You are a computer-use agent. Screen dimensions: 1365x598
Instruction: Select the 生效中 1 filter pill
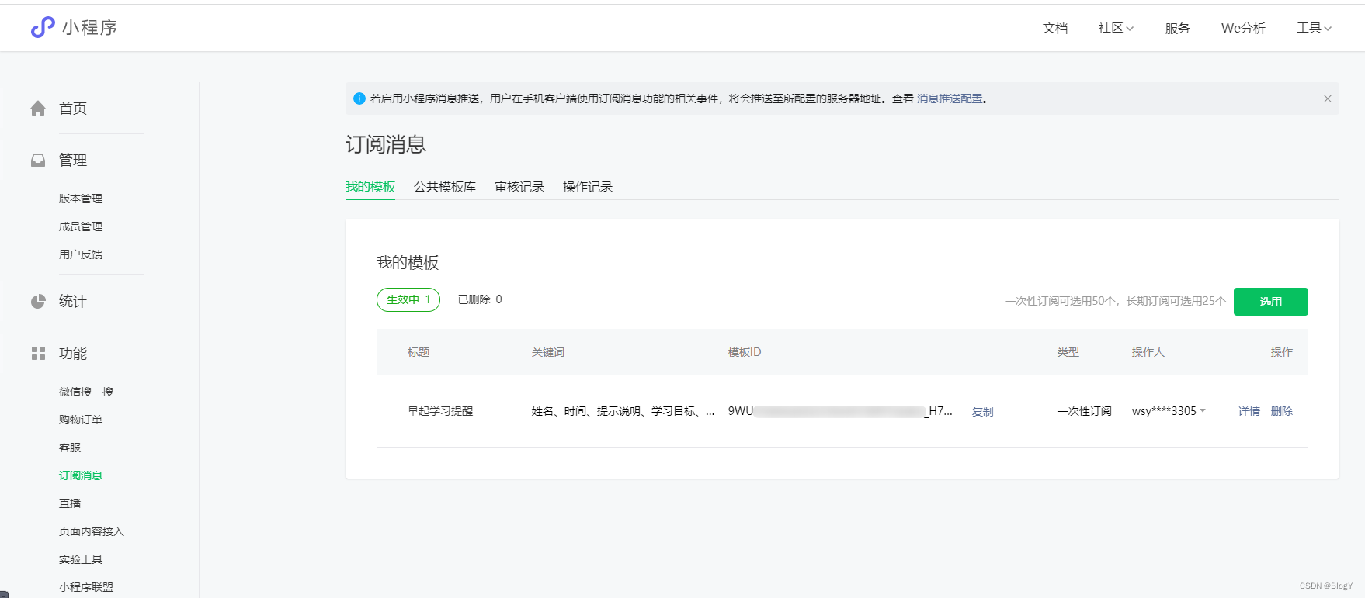click(408, 299)
